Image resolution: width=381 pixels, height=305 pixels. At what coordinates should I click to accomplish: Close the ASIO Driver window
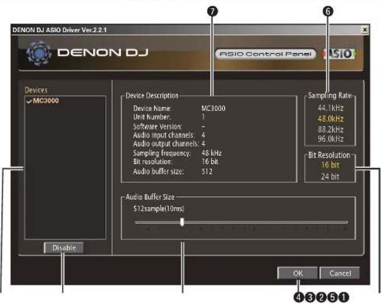click(x=364, y=29)
